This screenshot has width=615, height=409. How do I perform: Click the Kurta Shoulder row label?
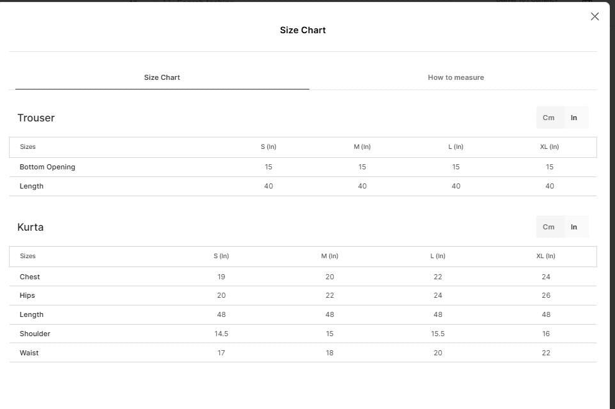(35, 334)
